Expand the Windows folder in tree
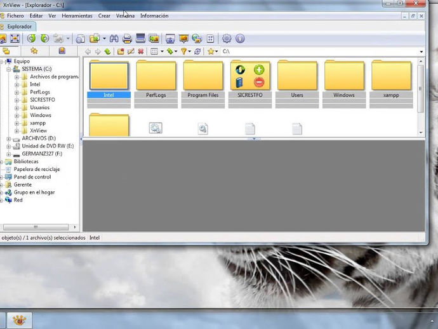This screenshot has width=438, height=329. [17, 116]
